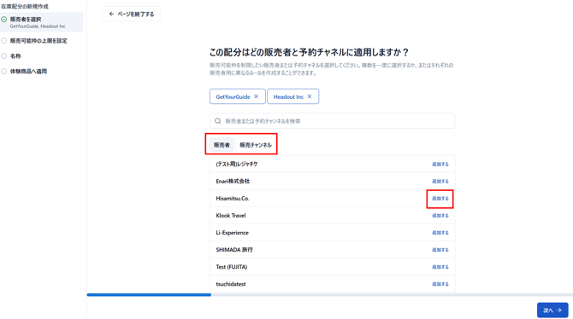Switch to the 販売チャネル tab
Image resolution: width=573 pixels, height=319 pixels.
(256, 145)
